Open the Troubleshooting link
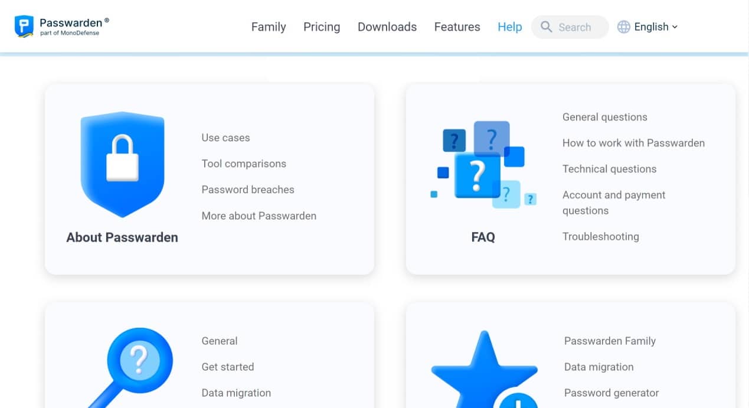The image size is (749, 408). pos(600,236)
